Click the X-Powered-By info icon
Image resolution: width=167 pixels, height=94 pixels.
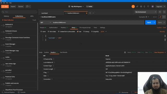53,59
